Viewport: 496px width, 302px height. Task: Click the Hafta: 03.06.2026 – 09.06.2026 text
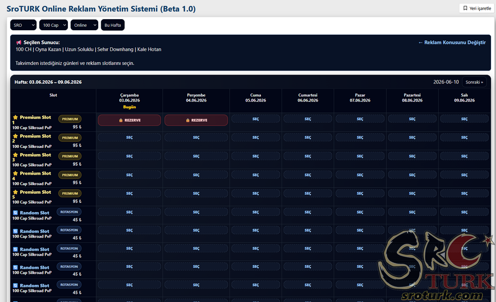[48, 82]
